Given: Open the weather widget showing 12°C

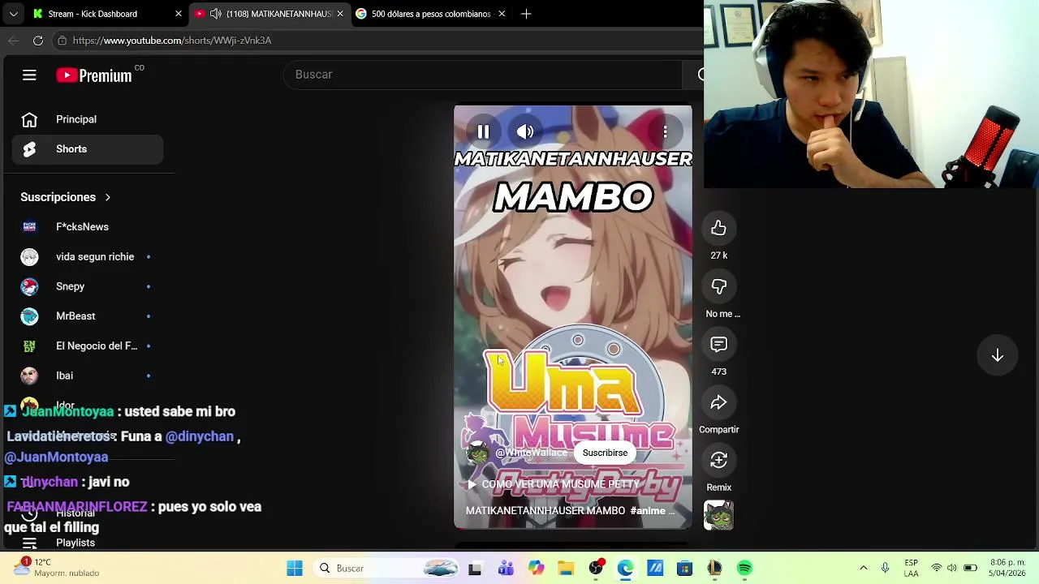Looking at the screenshot, I should coord(57,568).
